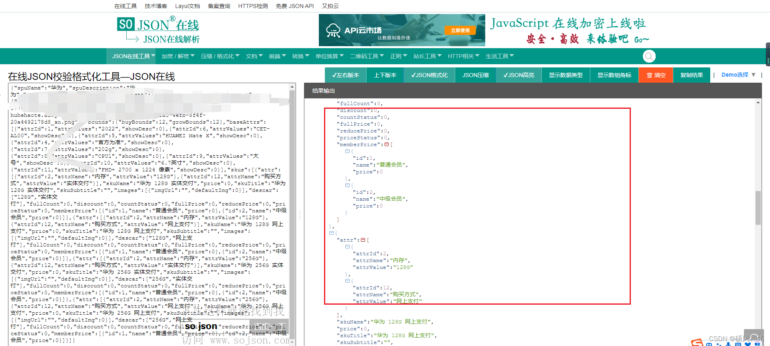Open the 又拍云 top link
Image resolution: width=770 pixels, height=346 pixels.
[x=330, y=6]
